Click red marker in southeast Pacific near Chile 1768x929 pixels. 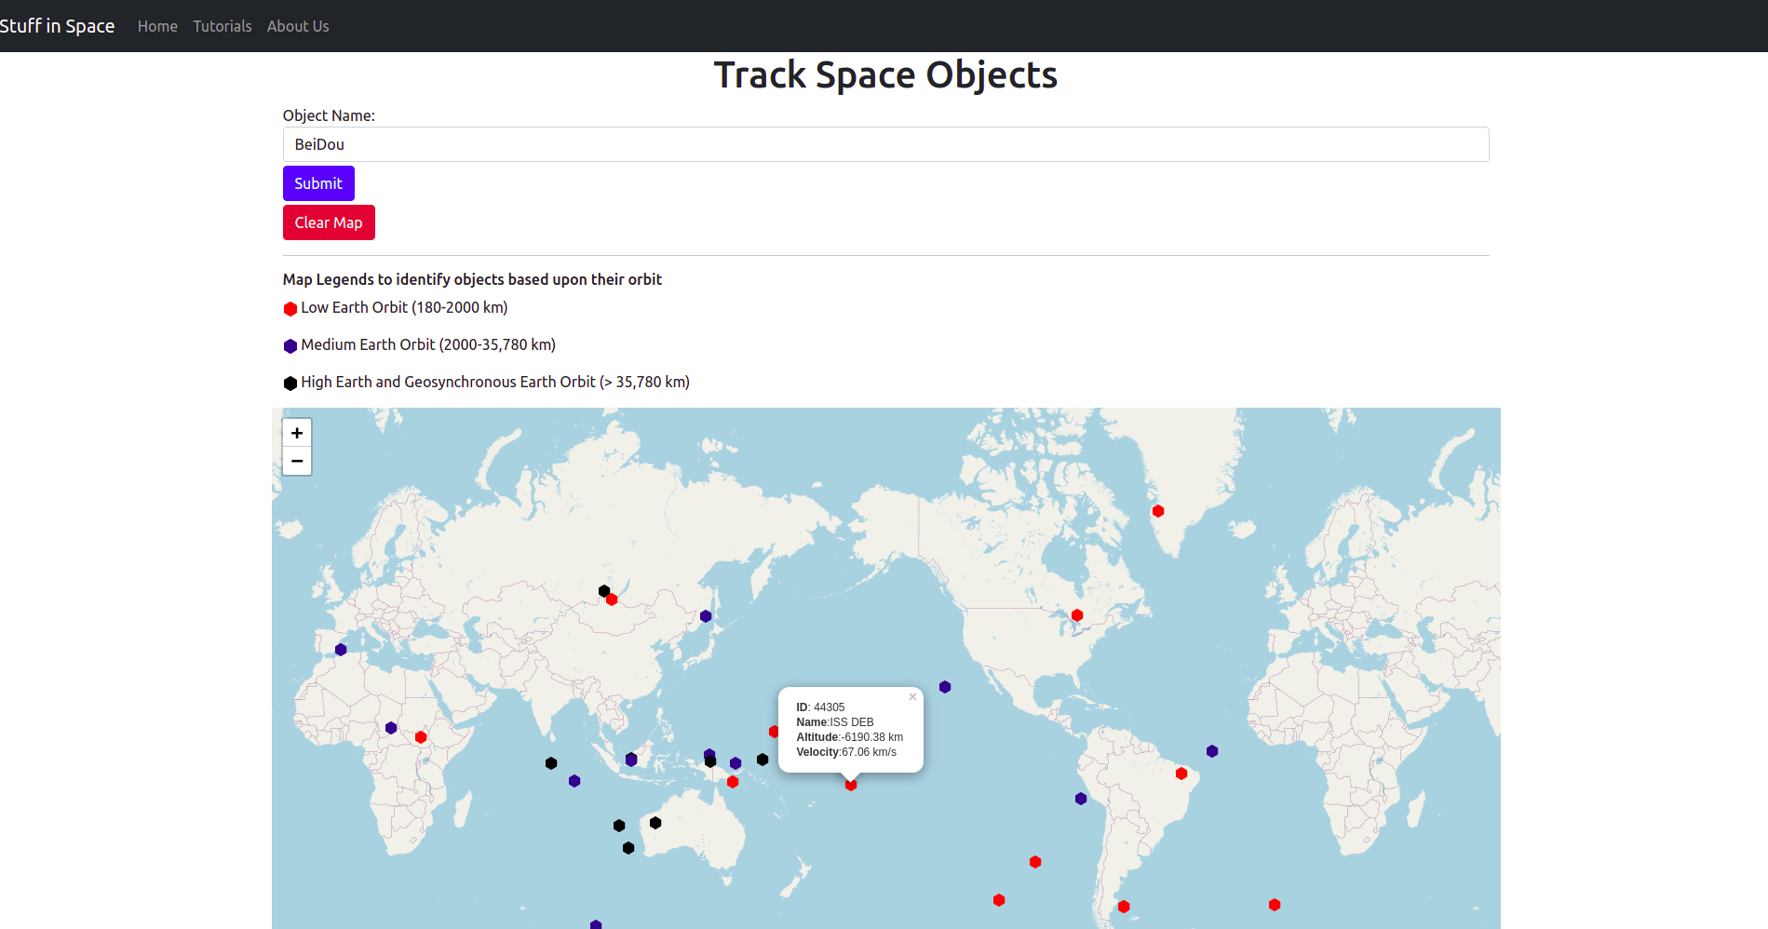(1035, 862)
